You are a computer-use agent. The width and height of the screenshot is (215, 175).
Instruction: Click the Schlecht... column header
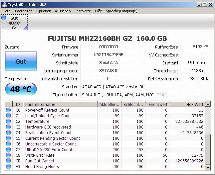133,104
